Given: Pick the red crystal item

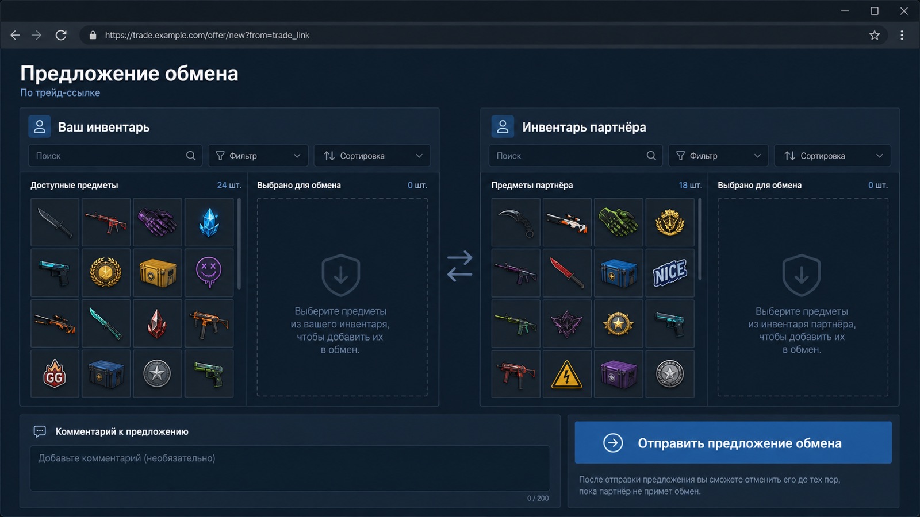Looking at the screenshot, I should click(x=158, y=323).
